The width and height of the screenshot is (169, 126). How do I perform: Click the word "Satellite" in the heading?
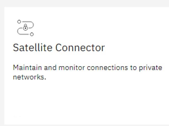tap(32, 48)
